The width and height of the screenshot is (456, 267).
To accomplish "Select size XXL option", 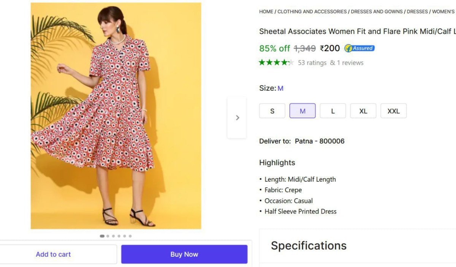I will click(x=394, y=111).
